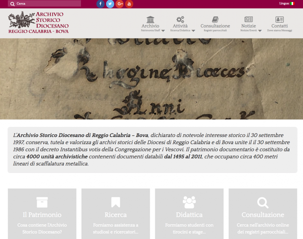Expand the Notizie/Eventi dropdown arrow
The image size is (303, 239).
tap(260, 31)
